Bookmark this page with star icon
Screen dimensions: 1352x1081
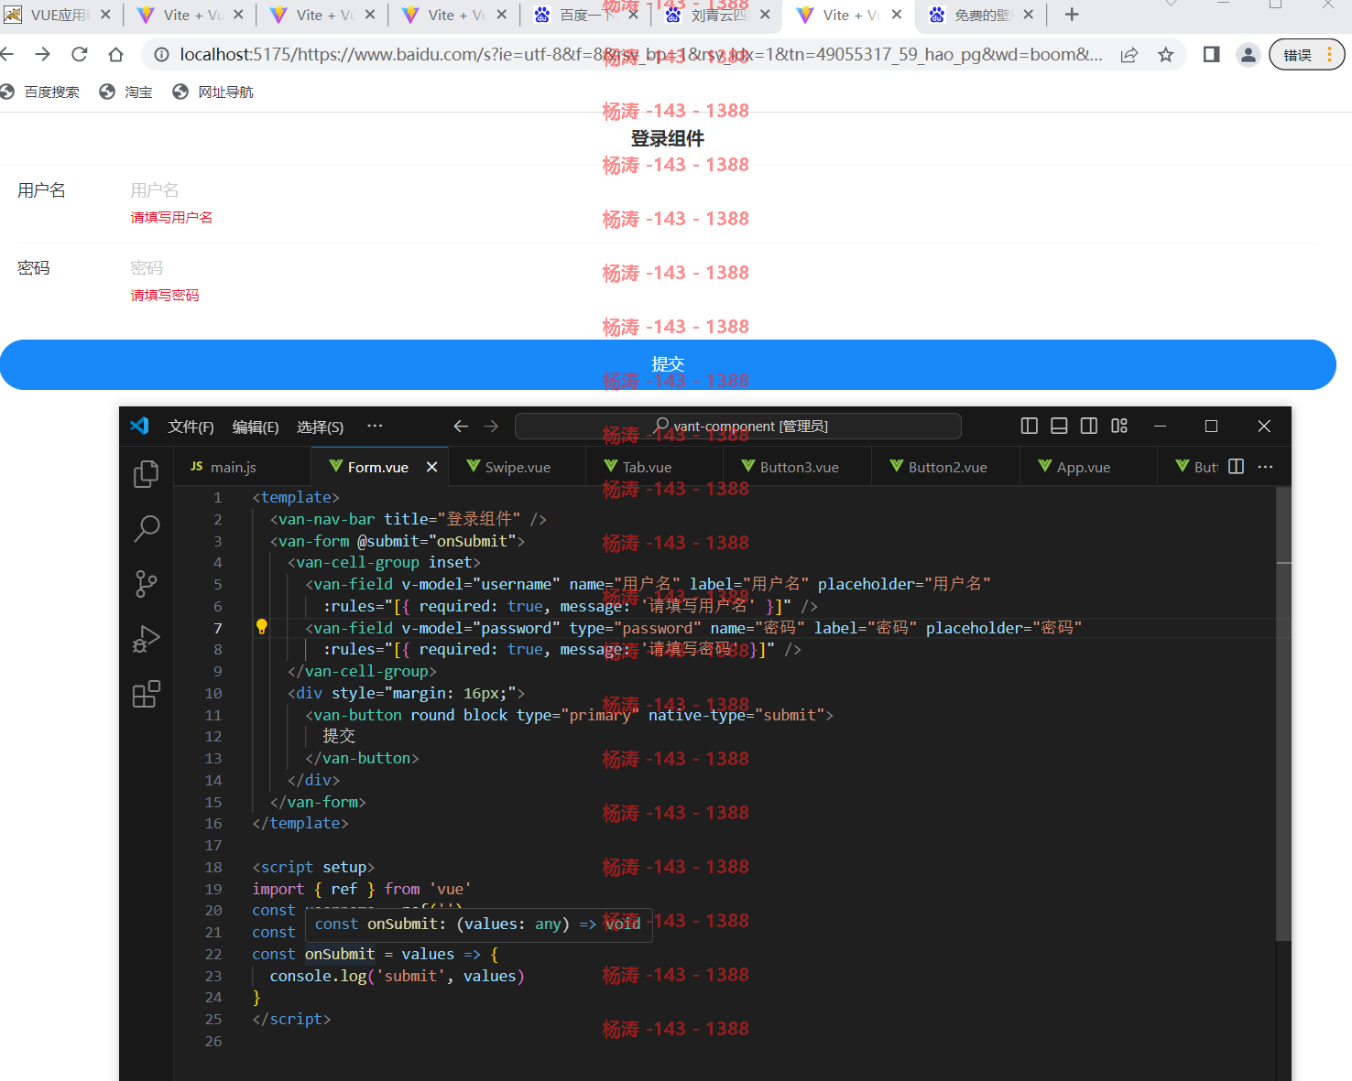(x=1166, y=55)
